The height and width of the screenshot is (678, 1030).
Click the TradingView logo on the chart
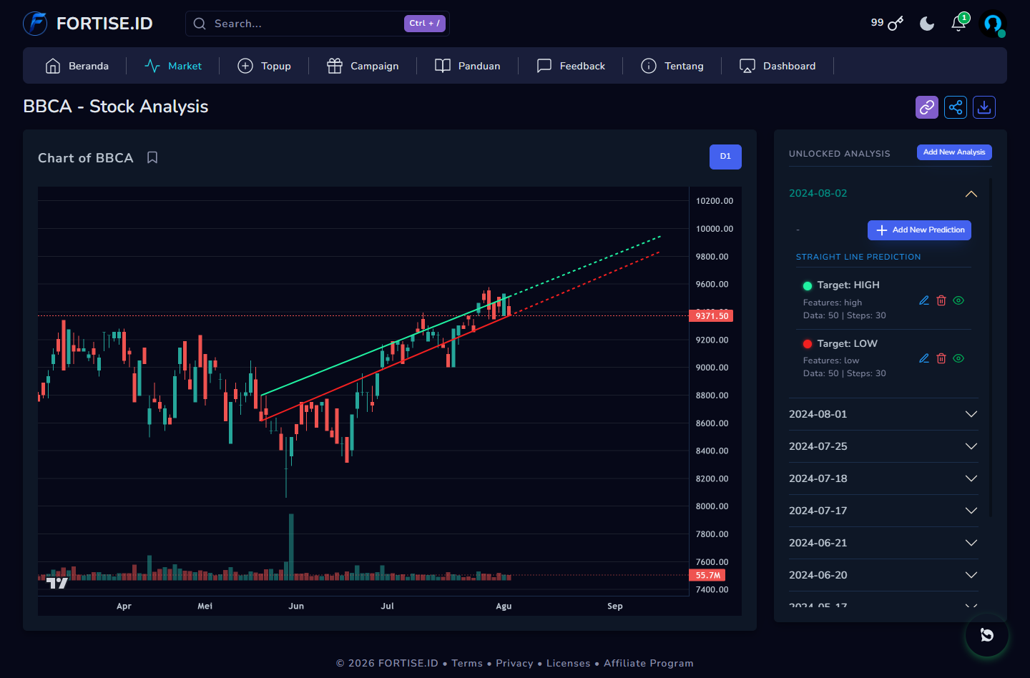coord(57,583)
